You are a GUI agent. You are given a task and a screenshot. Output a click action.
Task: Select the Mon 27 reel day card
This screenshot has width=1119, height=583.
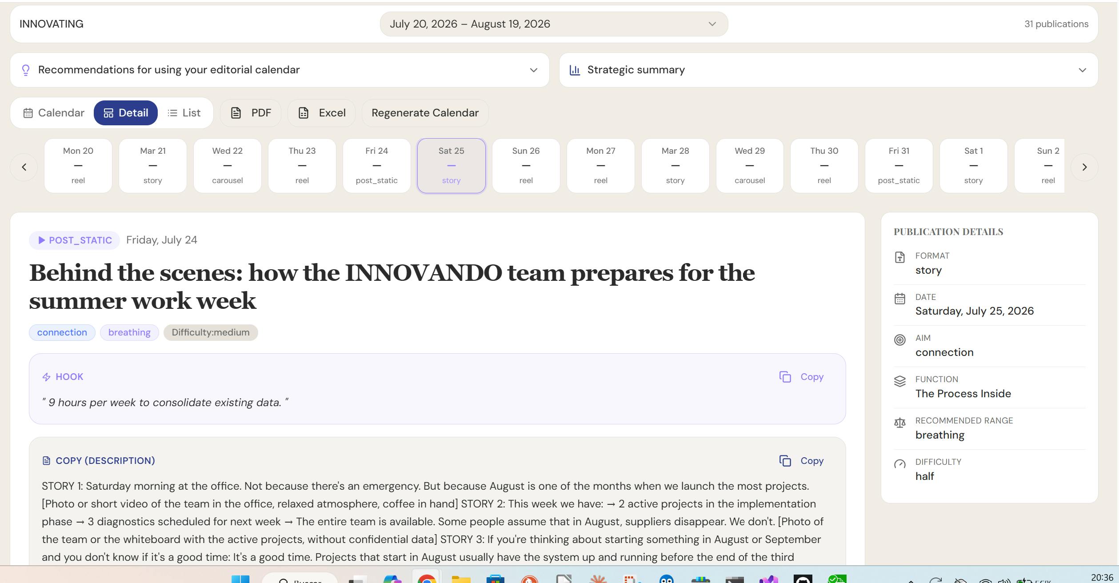pos(601,166)
